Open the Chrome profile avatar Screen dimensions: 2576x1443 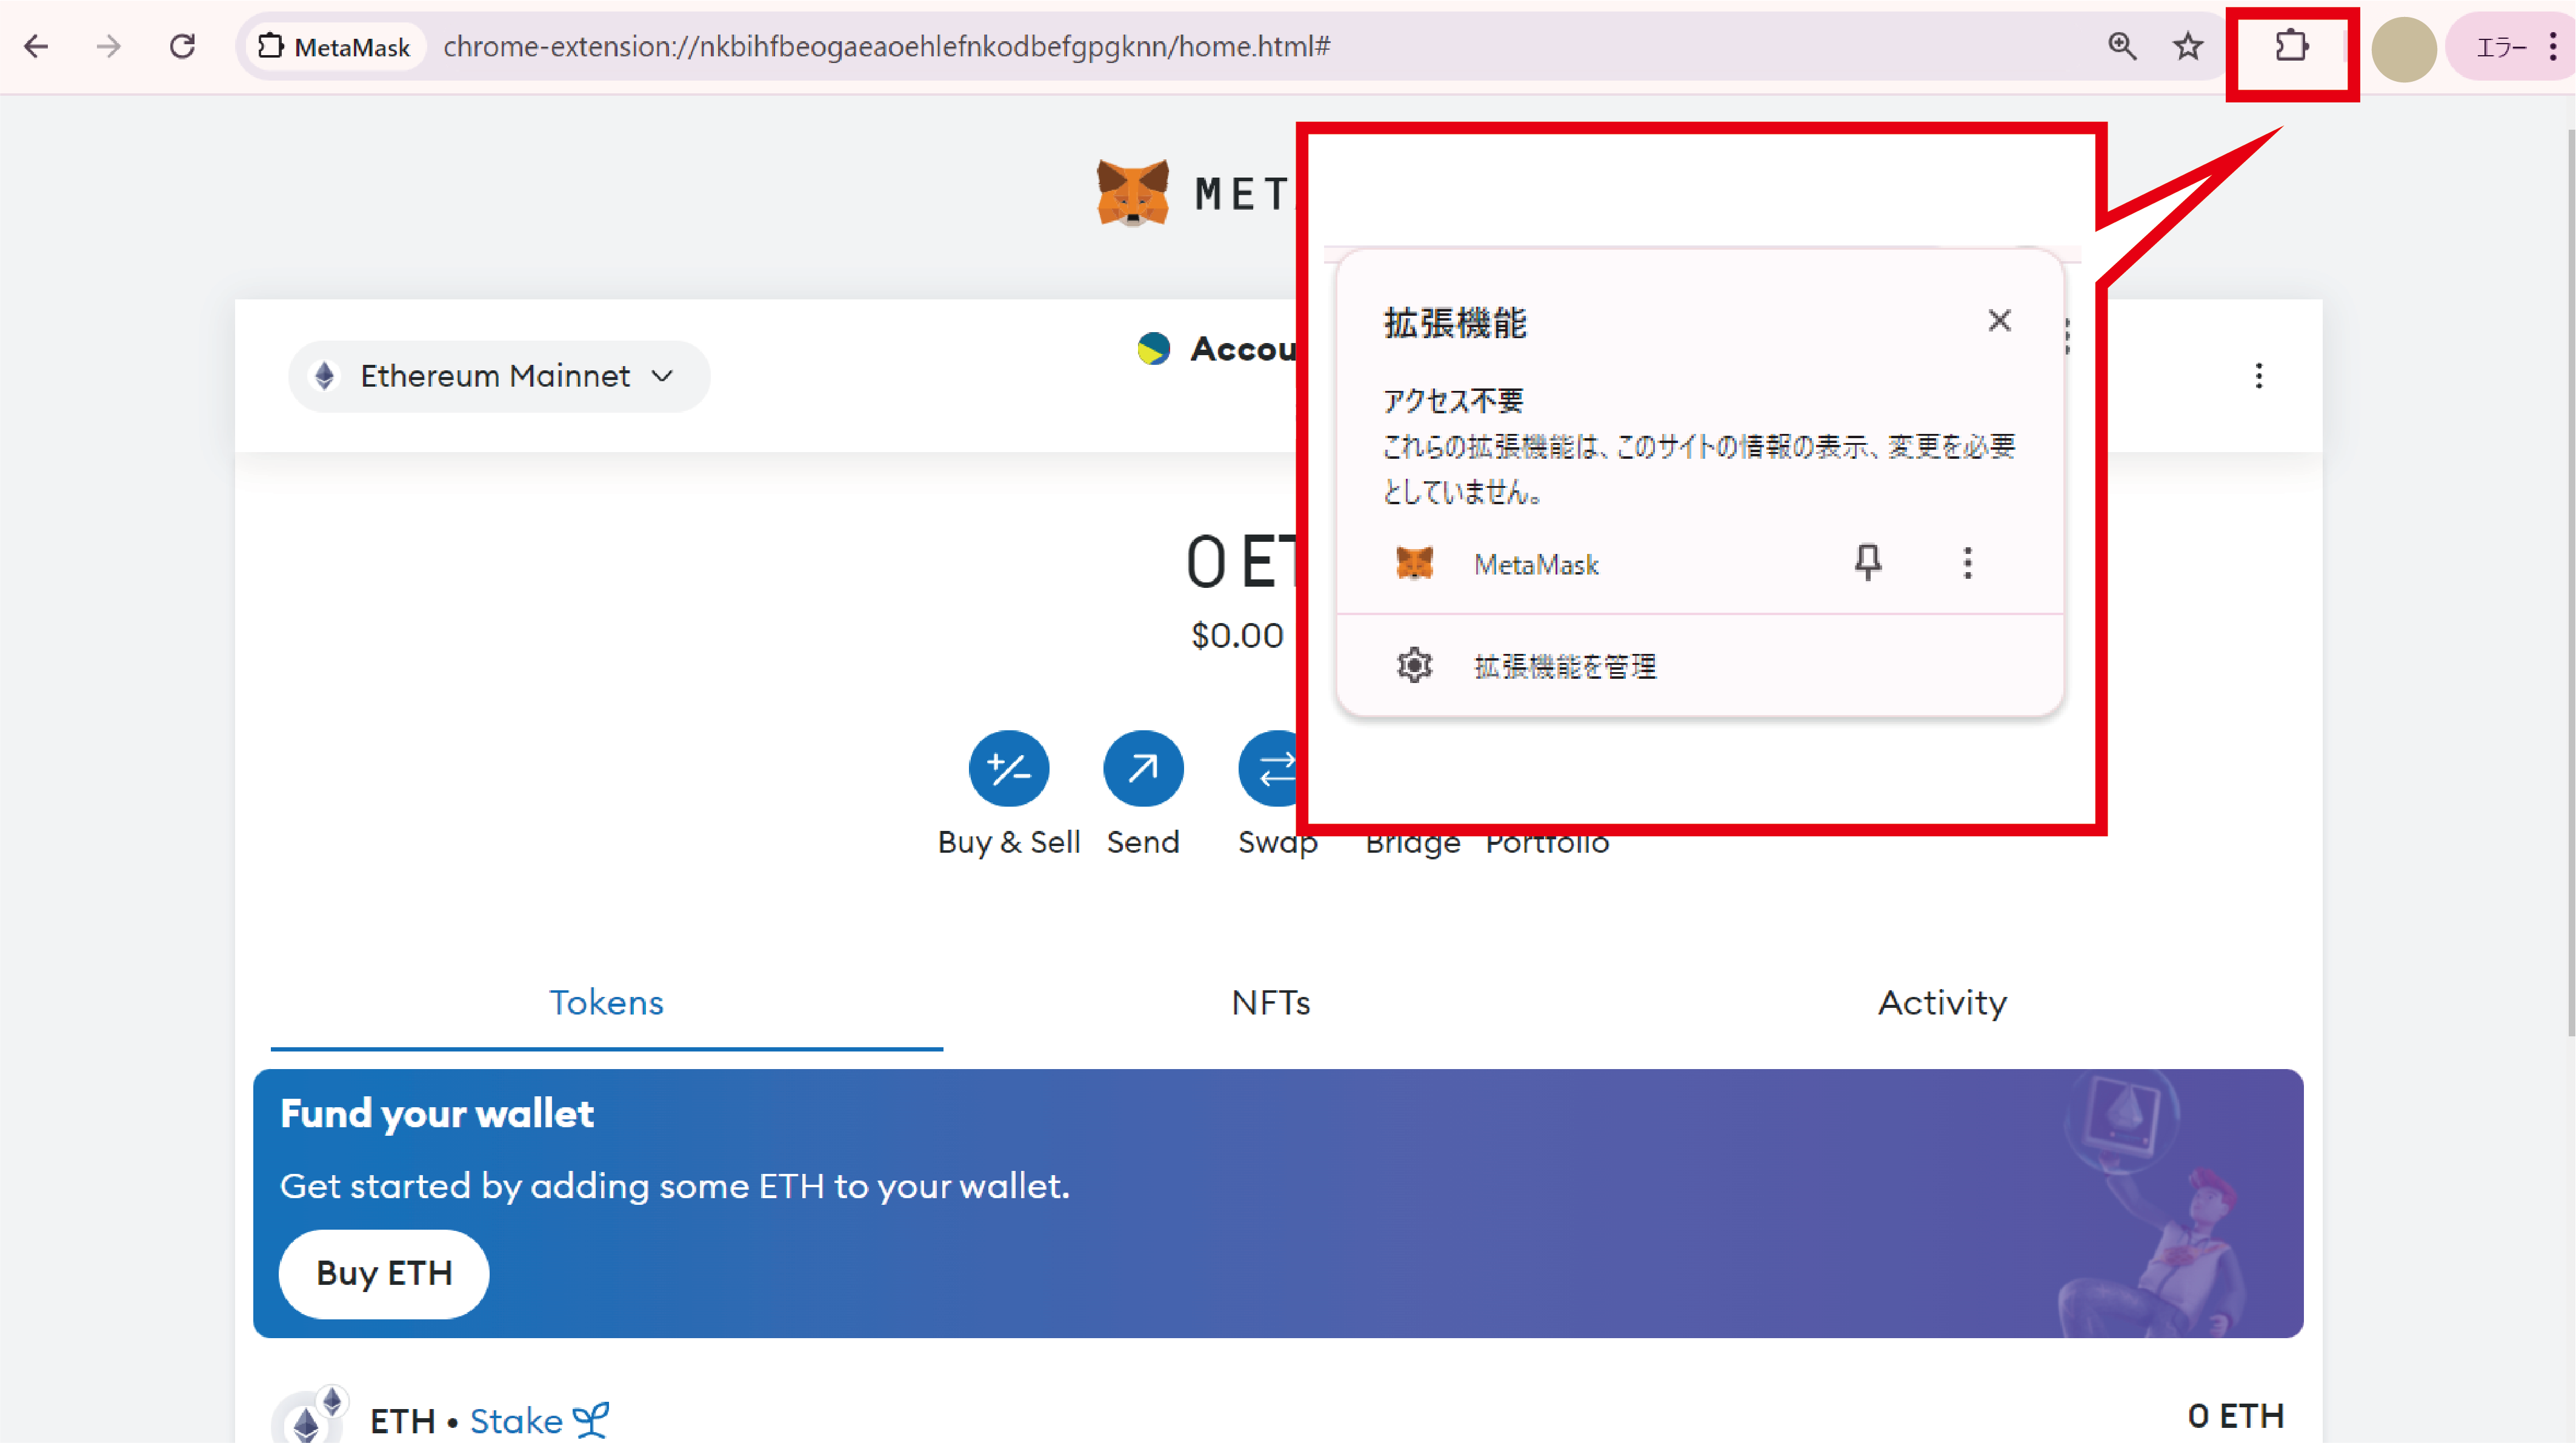click(2404, 48)
